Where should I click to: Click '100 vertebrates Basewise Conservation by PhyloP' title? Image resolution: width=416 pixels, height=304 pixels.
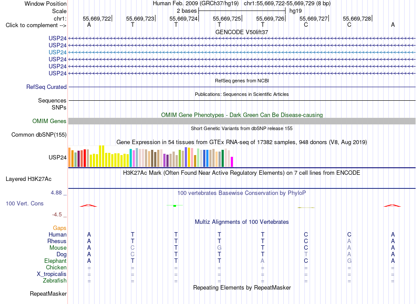click(x=242, y=193)
